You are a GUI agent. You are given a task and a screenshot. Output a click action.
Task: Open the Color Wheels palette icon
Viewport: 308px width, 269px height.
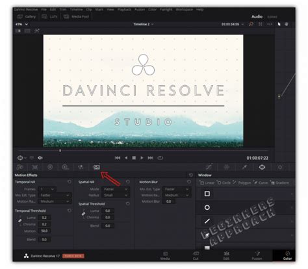[x=50, y=167]
